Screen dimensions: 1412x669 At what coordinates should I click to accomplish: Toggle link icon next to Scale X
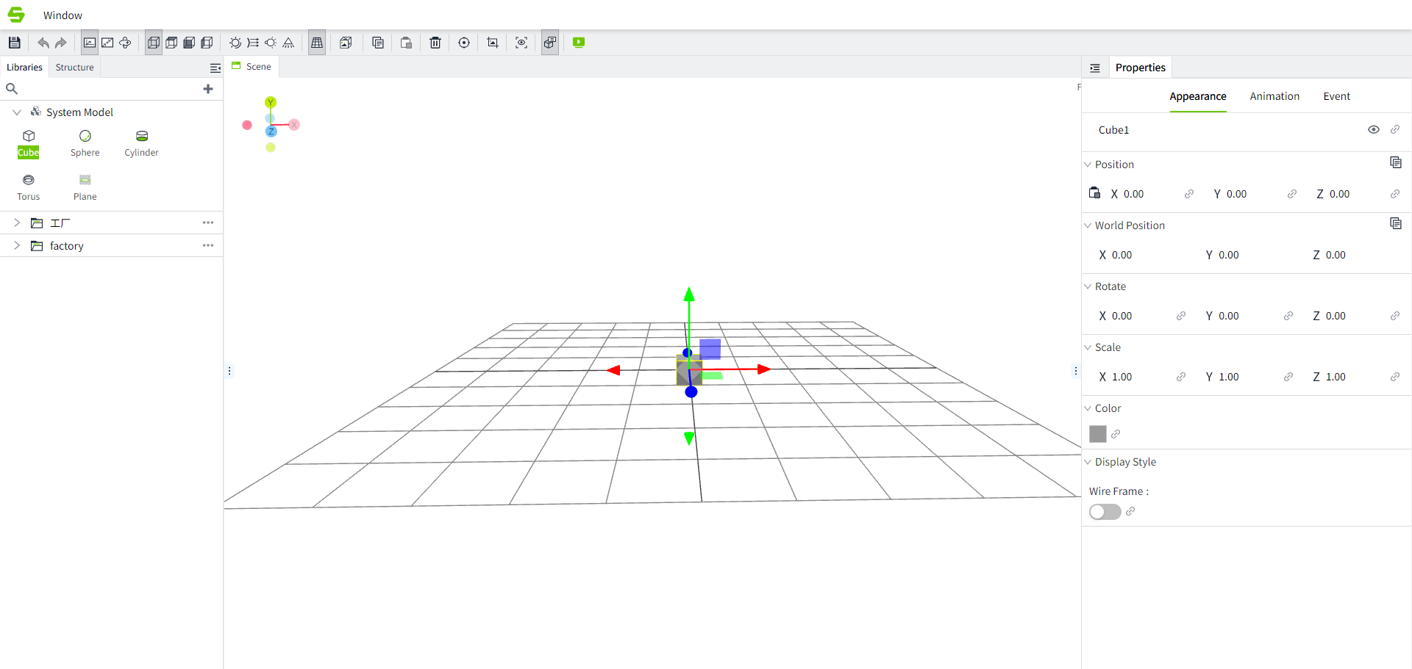[x=1181, y=377]
